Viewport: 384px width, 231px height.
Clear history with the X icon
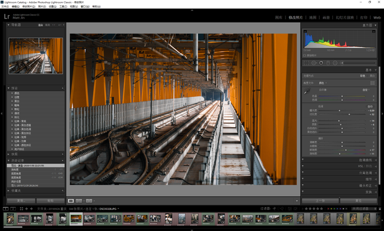click(62, 160)
